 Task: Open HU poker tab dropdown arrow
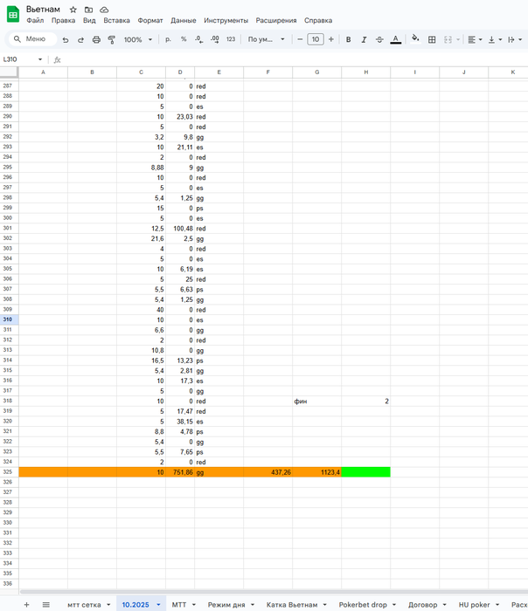(497, 605)
